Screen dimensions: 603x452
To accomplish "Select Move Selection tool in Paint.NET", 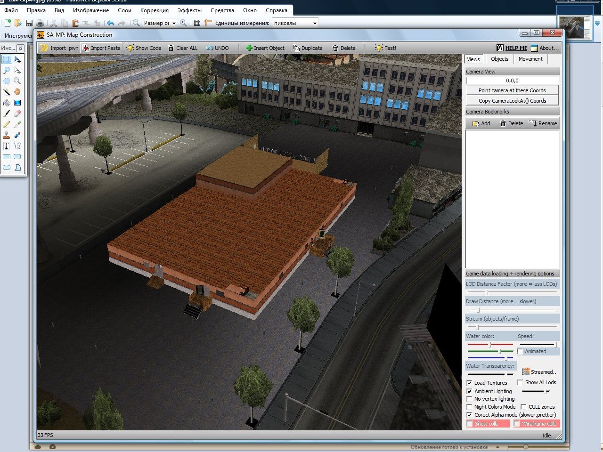I will (x=17, y=70).
